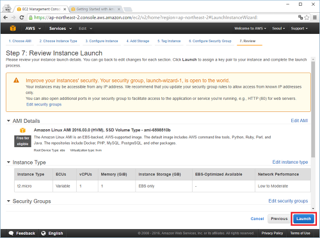Viewport: 320px width, 238px height.
Task: Click the Launch button
Action: pos(303,219)
